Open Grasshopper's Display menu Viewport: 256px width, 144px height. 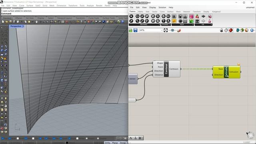click(x=152, y=8)
